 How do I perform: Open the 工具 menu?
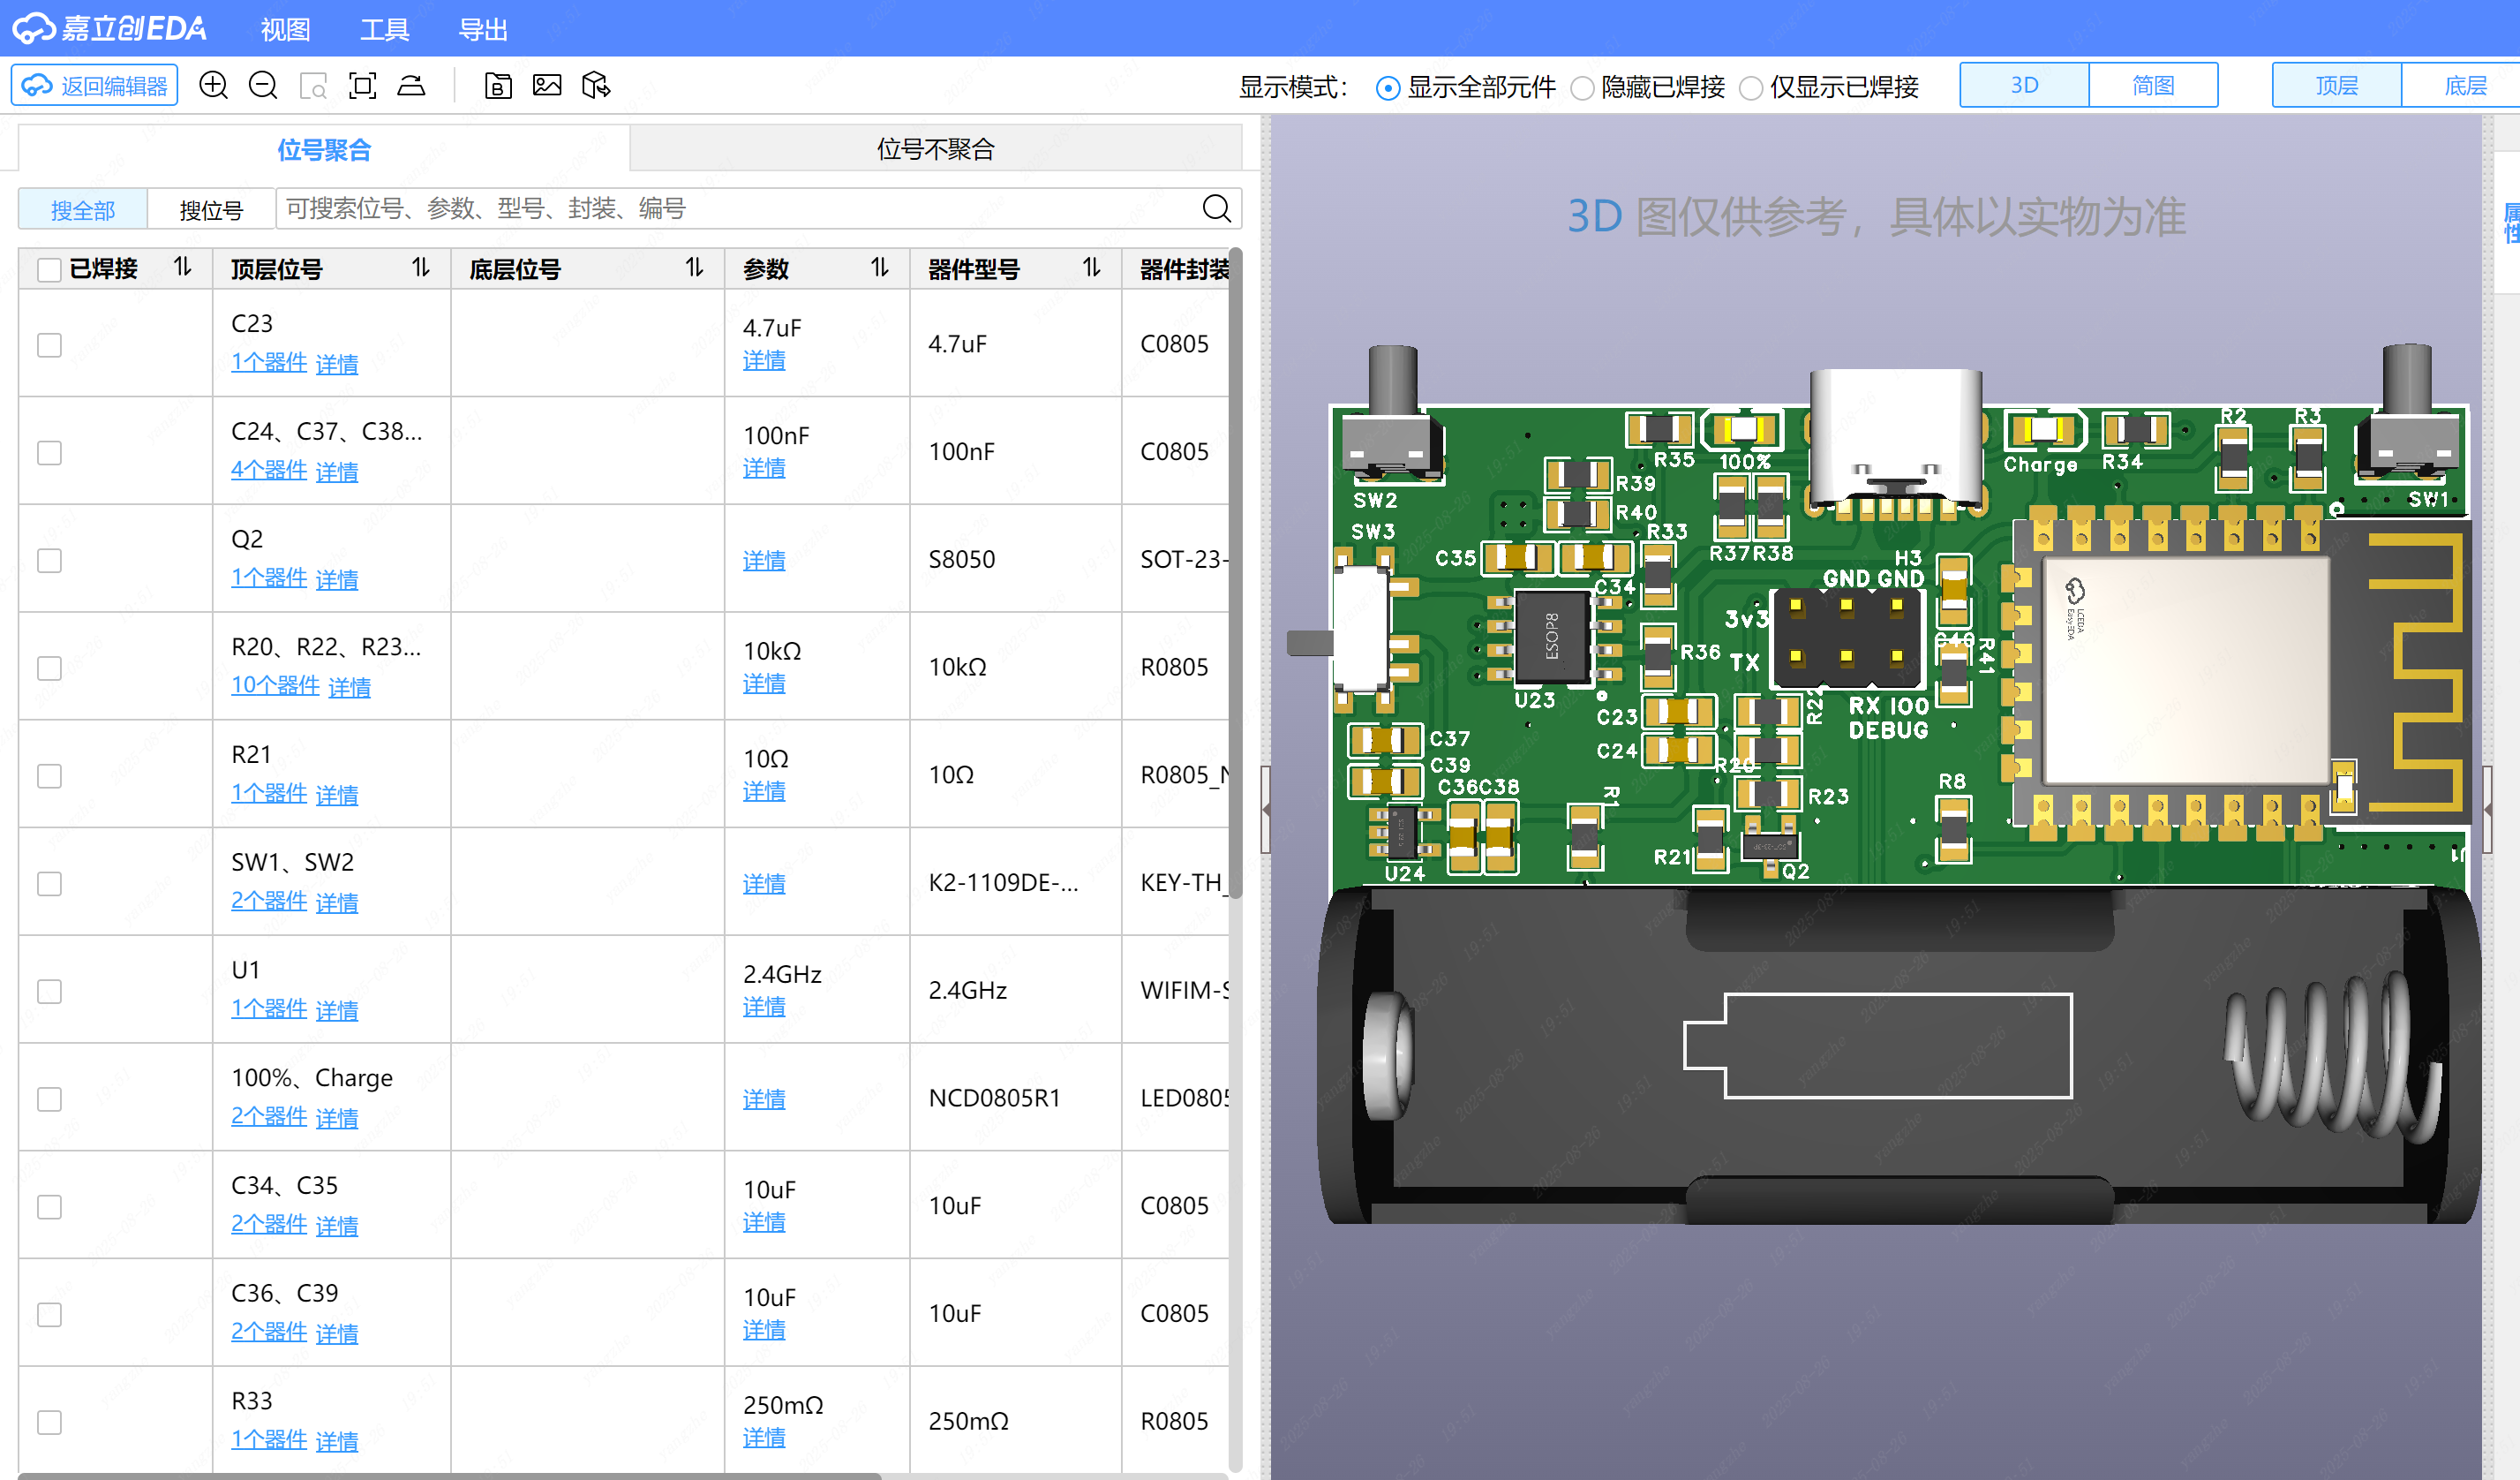point(384,29)
